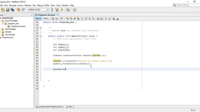Collapse the Javadoc comment fold at line 16
Image resolution: width=200 pixels, height=112 pixels.
coord(41,28)
